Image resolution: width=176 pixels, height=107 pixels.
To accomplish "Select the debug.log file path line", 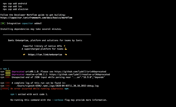I will coord(58,86).
